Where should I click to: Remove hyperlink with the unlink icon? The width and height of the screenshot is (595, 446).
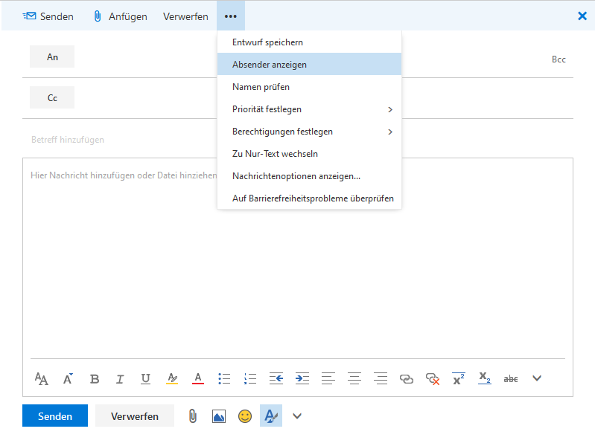[x=433, y=378]
